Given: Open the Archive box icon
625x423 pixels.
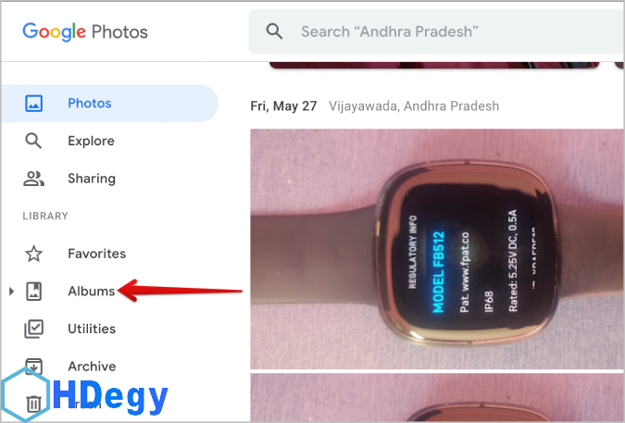Looking at the screenshot, I should click(x=34, y=366).
